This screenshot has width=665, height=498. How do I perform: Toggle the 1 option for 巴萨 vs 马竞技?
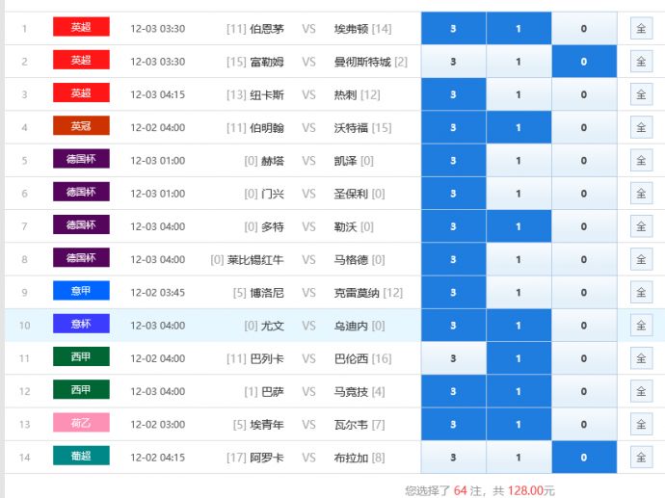point(519,391)
